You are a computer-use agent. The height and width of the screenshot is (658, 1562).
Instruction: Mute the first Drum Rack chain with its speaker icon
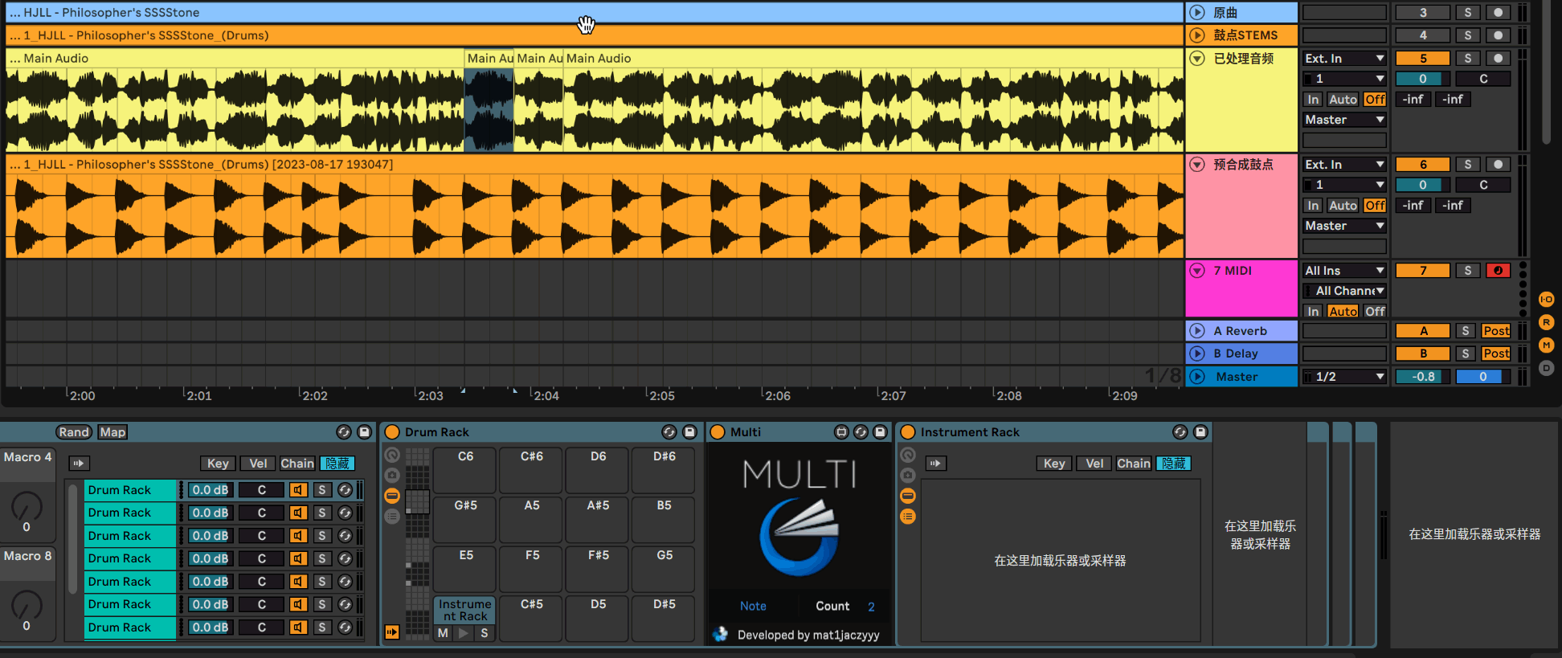coord(298,490)
